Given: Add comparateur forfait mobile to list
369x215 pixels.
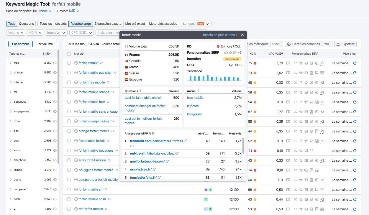Looking at the screenshot, I should pos(76,180).
